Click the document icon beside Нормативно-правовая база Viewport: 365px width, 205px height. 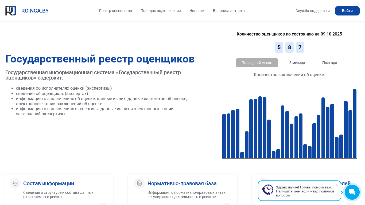pyautogui.click(x=139, y=183)
